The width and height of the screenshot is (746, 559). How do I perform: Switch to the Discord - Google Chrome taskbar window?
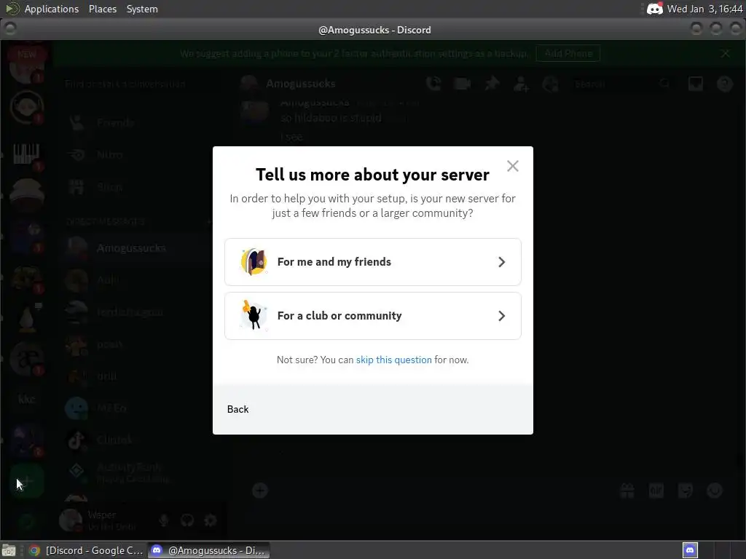pos(86,550)
